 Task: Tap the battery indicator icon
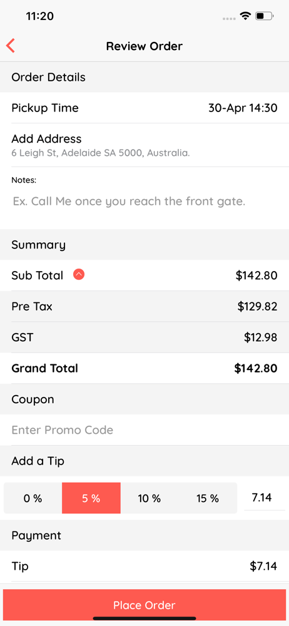click(264, 16)
